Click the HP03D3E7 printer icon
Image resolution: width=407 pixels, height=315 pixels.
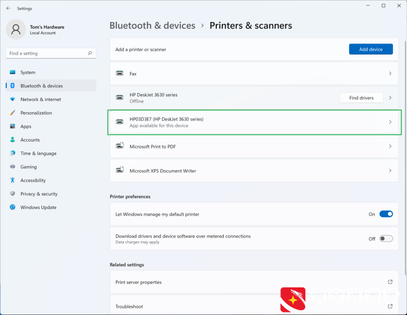[120, 122]
